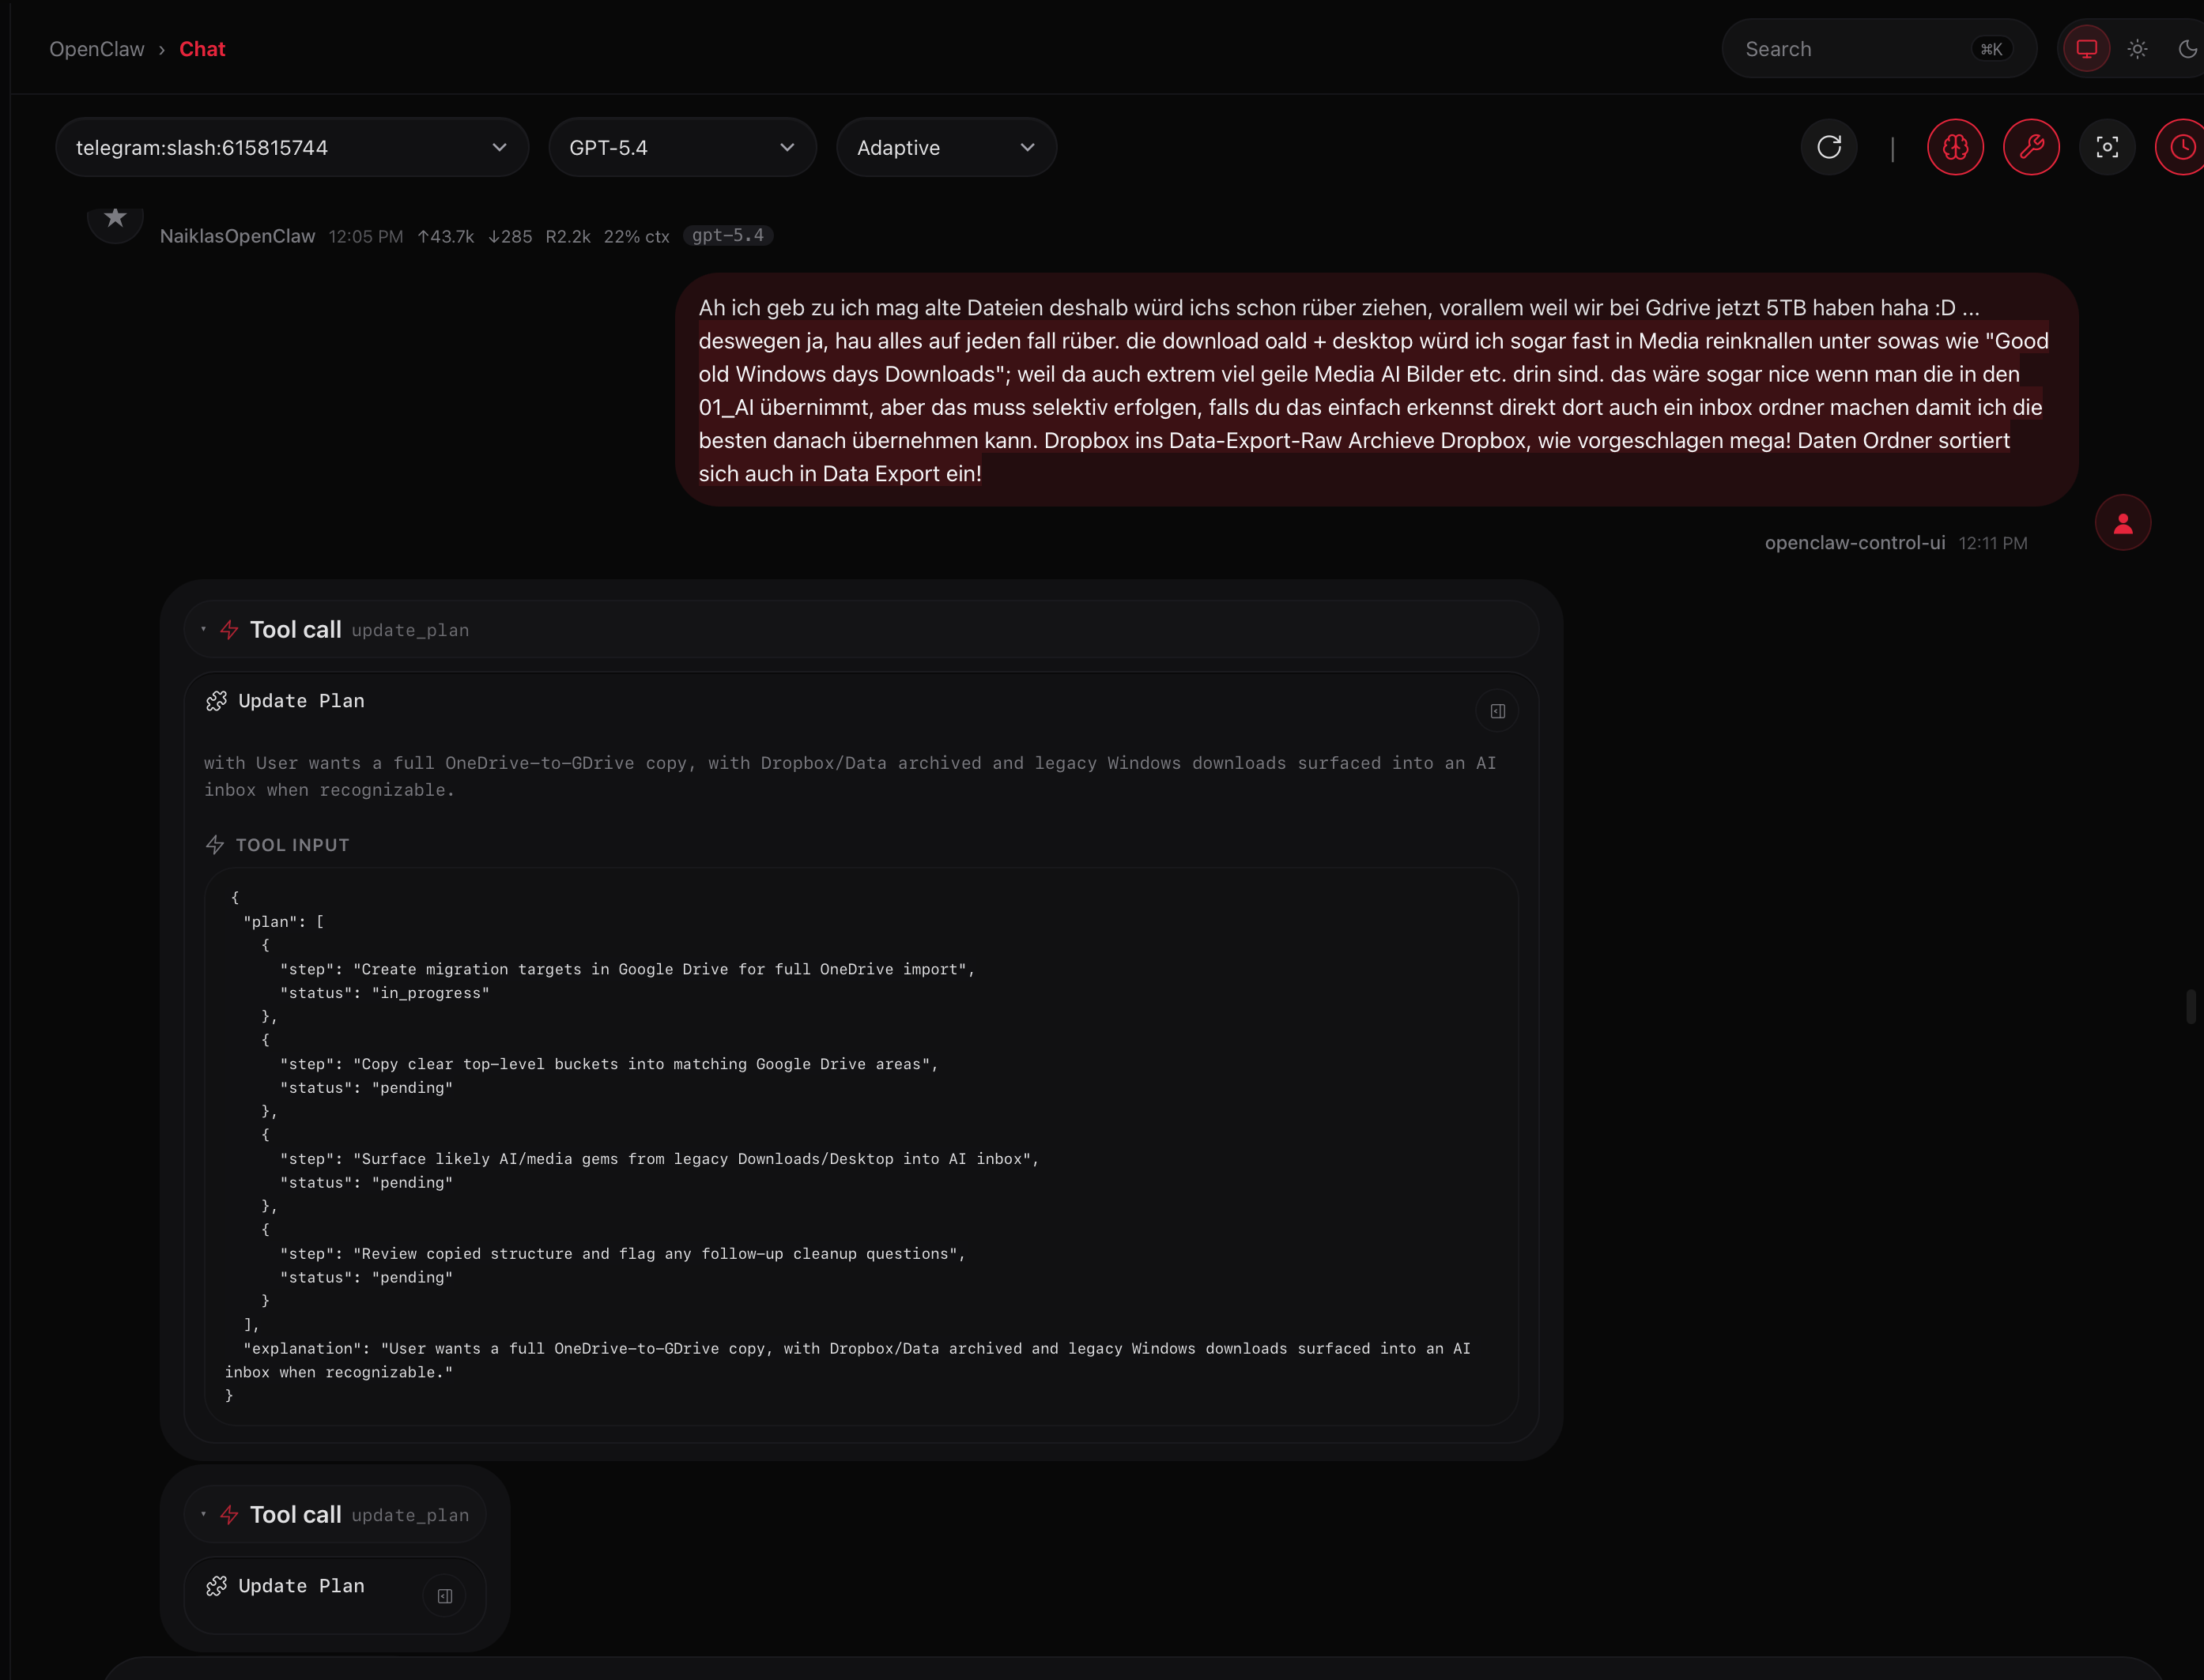
Task: Click the red user avatar icon
Action: click(x=2122, y=523)
